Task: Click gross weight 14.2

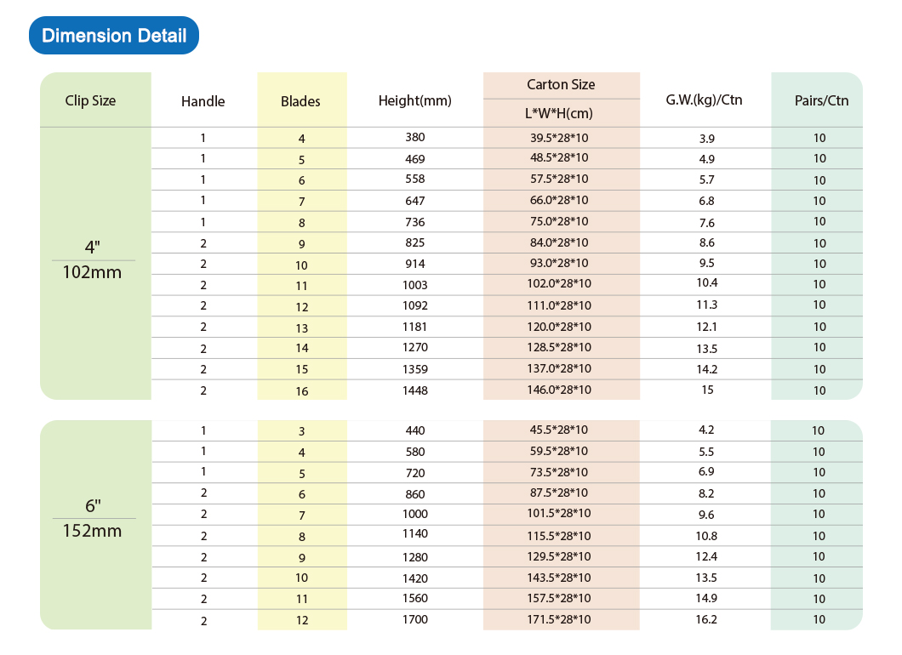Action: [707, 369]
